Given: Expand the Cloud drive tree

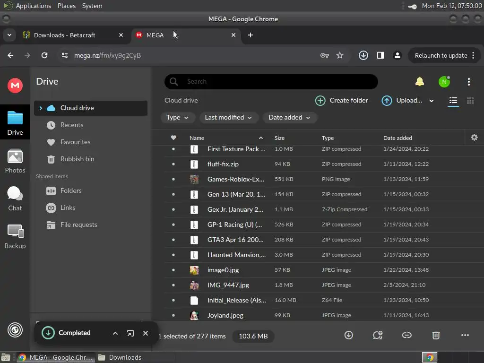Looking at the screenshot, I should 41,108.
